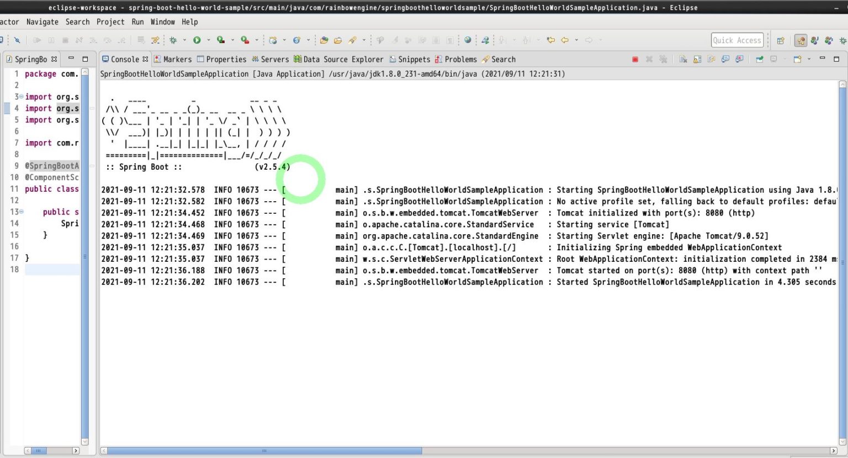This screenshot has height=458, width=848.
Task: Open the Window menu
Action: (x=162, y=22)
